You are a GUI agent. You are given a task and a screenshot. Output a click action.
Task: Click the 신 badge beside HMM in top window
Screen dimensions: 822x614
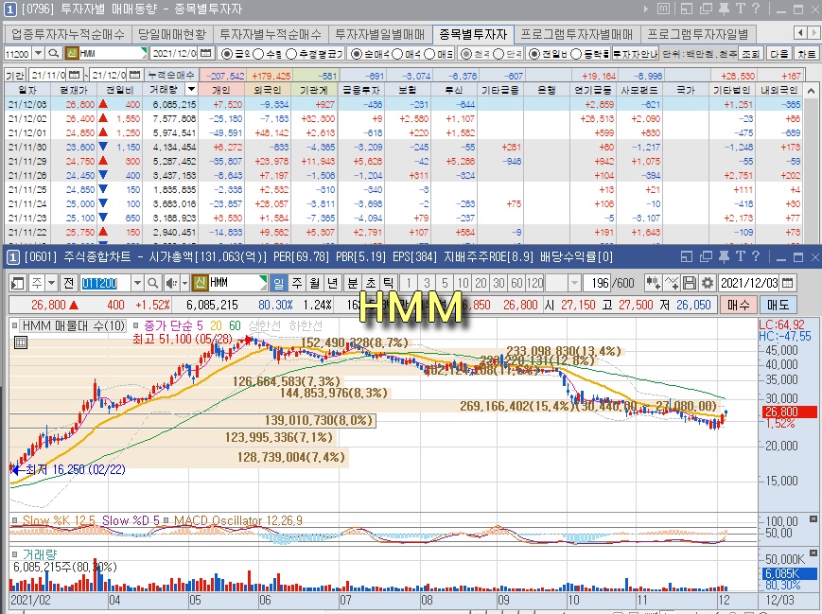(72, 54)
